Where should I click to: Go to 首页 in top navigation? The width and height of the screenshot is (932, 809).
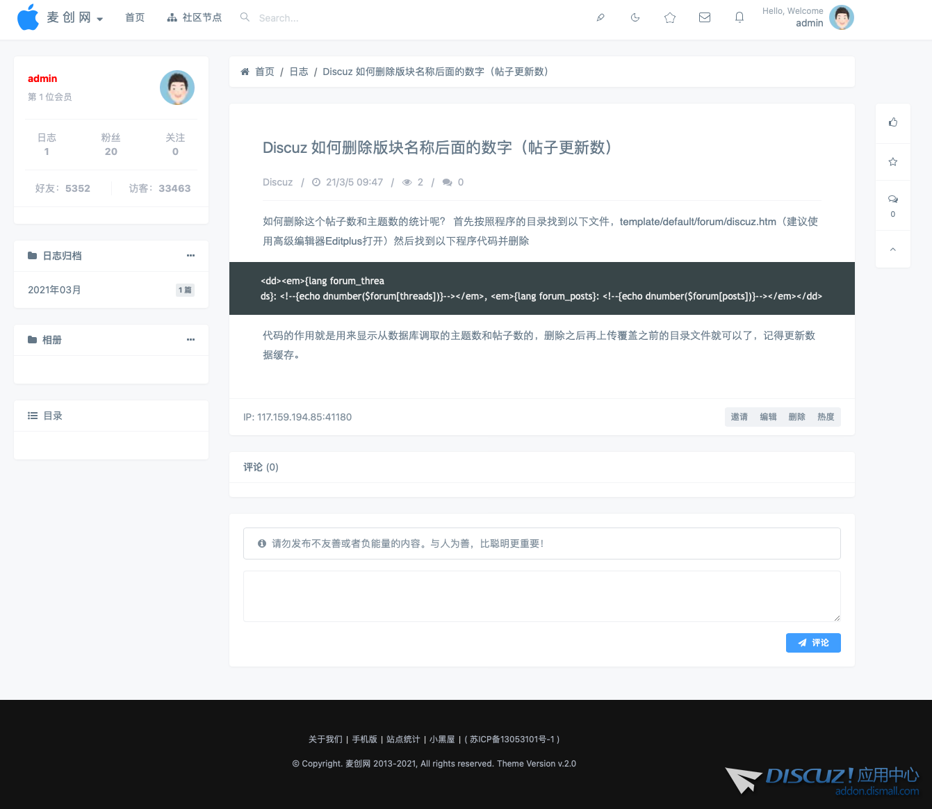[x=135, y=17]
